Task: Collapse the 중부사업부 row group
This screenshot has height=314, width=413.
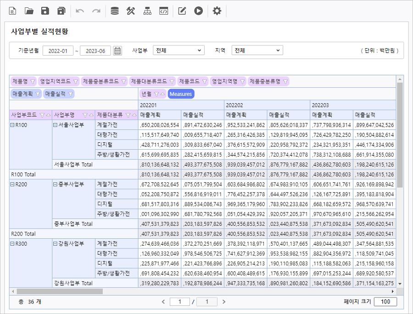Action: pos(55,184)
